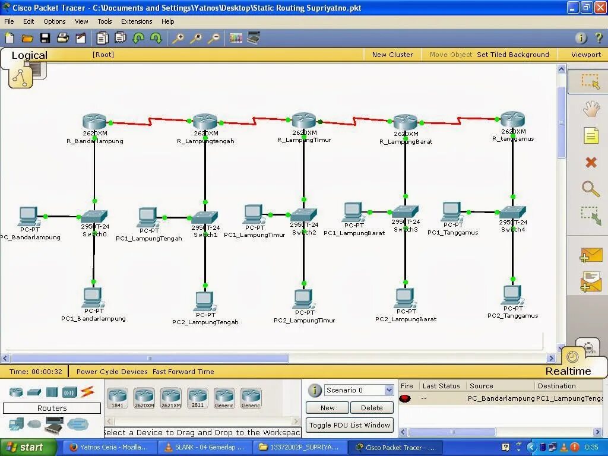This screenshot has width=608, height=456.
Task: Pick the 1841 router model
Action: tap(118, 398)
